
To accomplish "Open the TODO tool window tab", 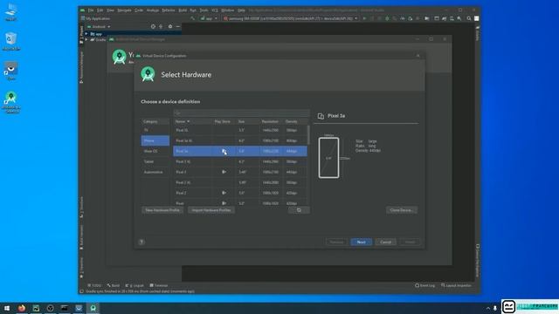I will 95,285.
